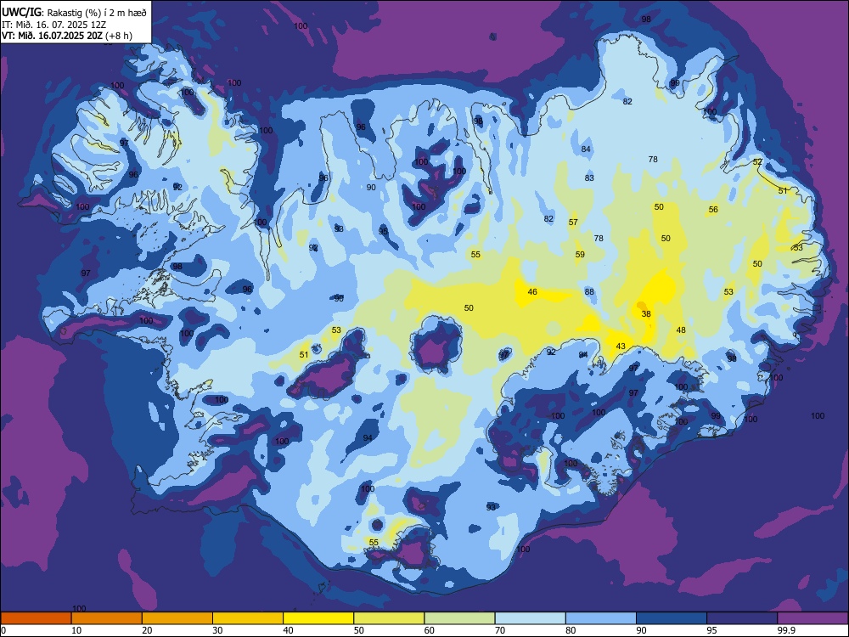
Task: Click the '46' humidity value on the map
Action: click(532, 292)
